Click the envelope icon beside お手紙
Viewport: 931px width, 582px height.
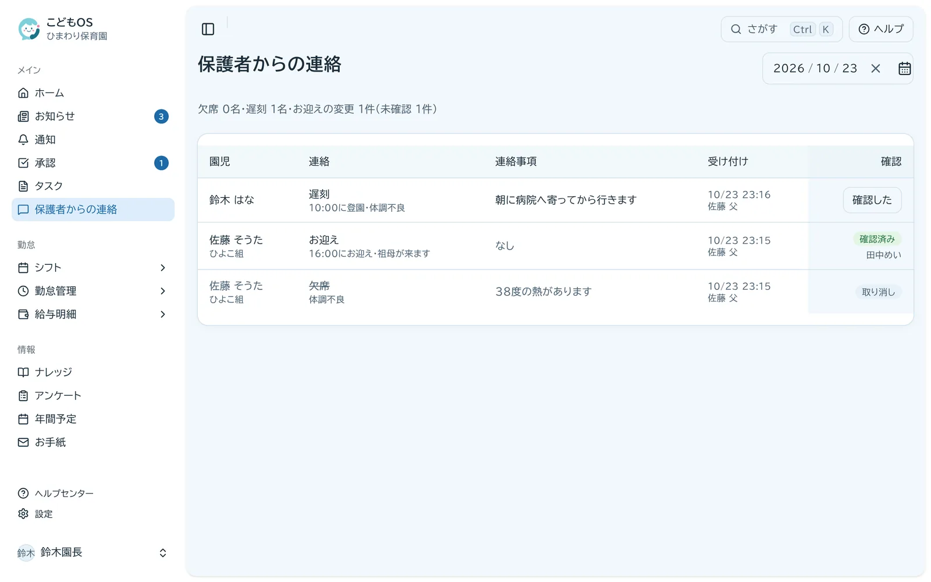point(23,442)
